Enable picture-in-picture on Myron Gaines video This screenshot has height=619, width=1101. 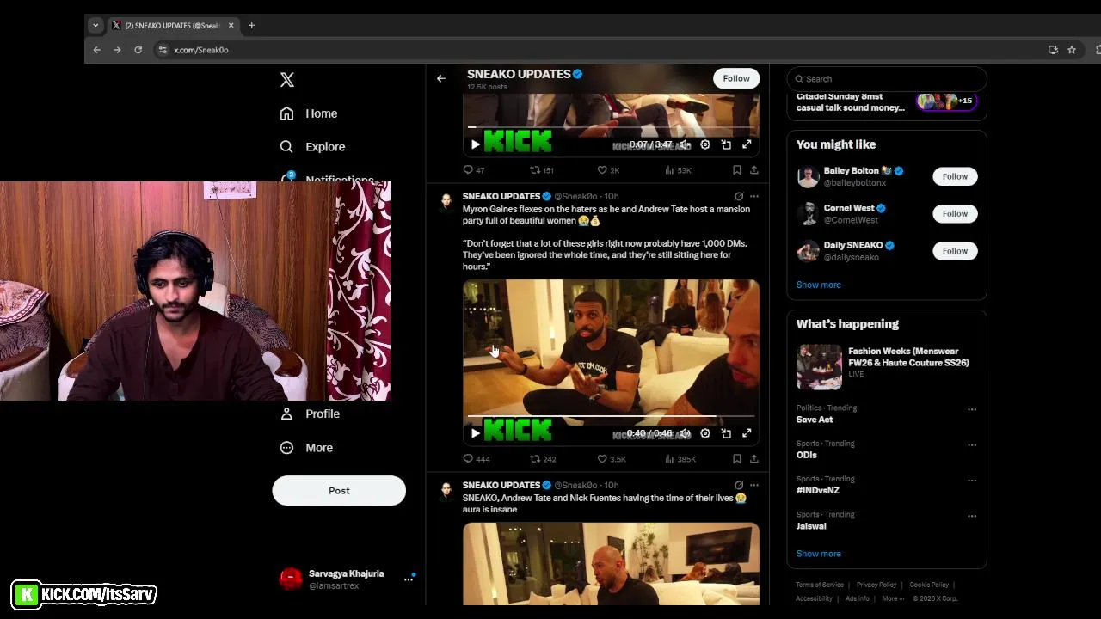point(726,433)
